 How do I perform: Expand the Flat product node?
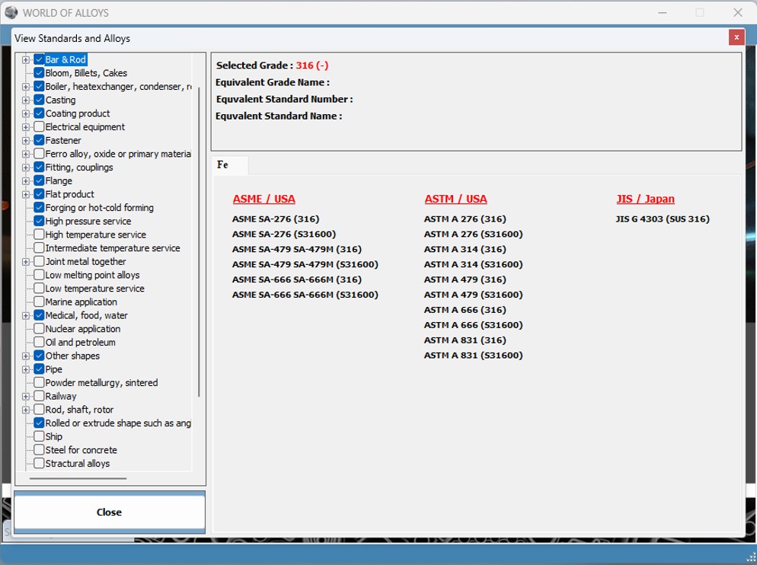coord(26,195)
